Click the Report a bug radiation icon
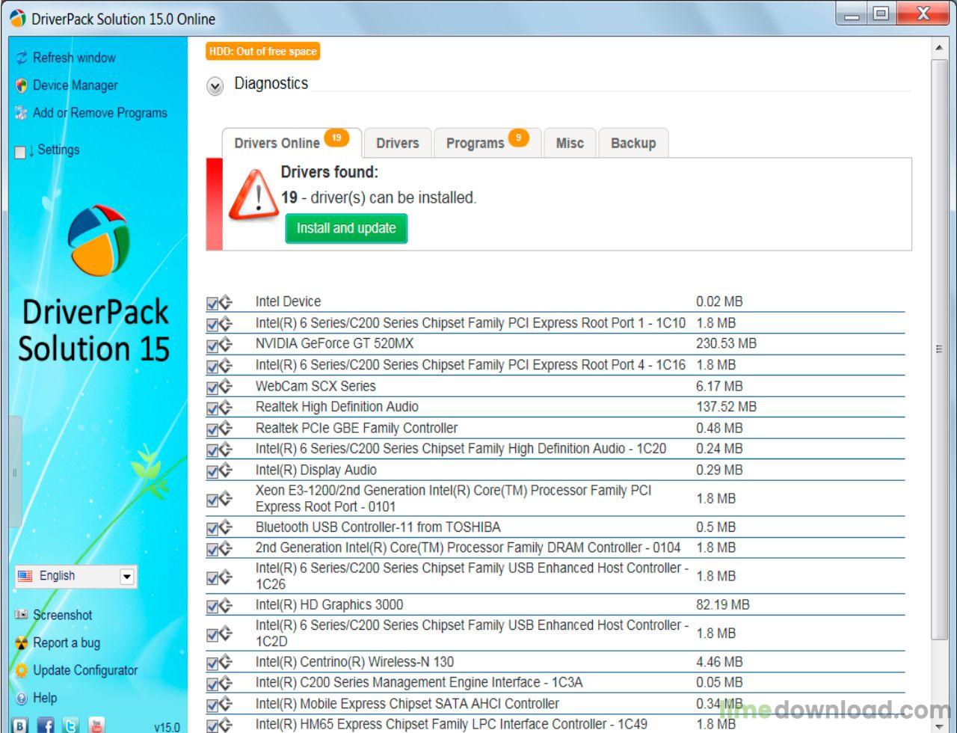 pos(21,642)
